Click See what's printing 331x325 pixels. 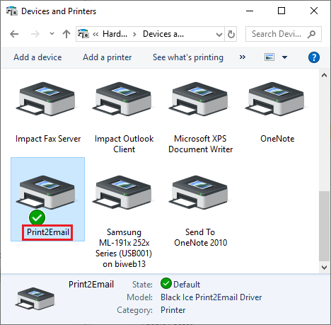[x=188, y=57]
